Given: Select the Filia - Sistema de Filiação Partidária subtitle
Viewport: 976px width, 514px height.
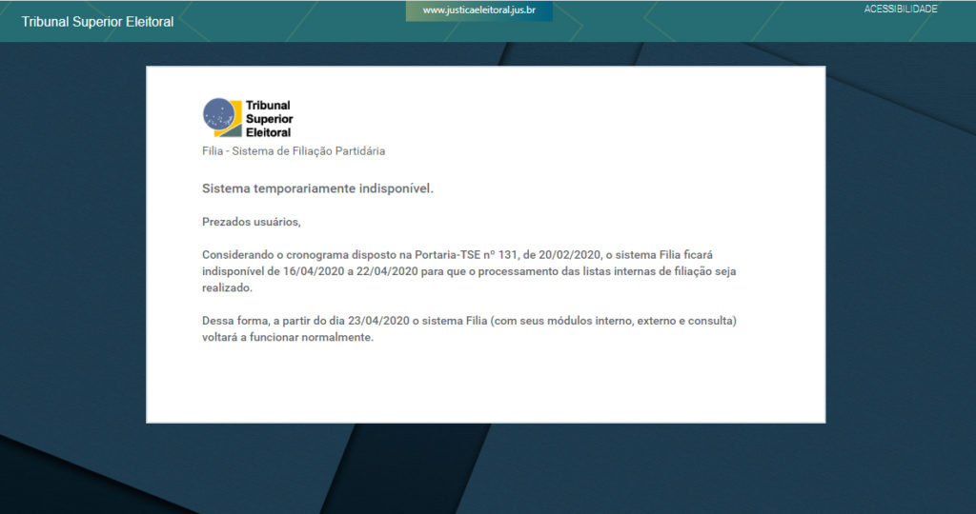Looking at the screenshot, I should pyautogui.click(x=294, y=151).
